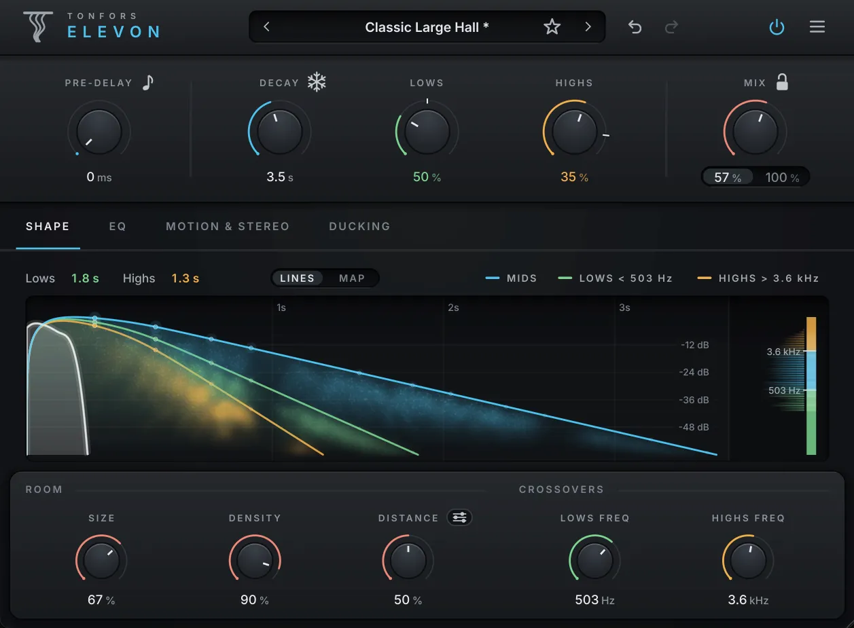Switch to the SHAPE tab

48,226
